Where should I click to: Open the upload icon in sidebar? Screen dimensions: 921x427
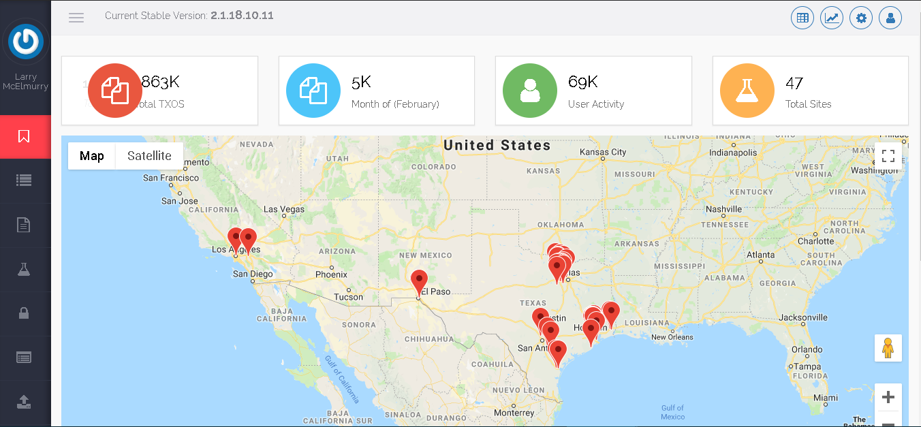pos(25,401)
